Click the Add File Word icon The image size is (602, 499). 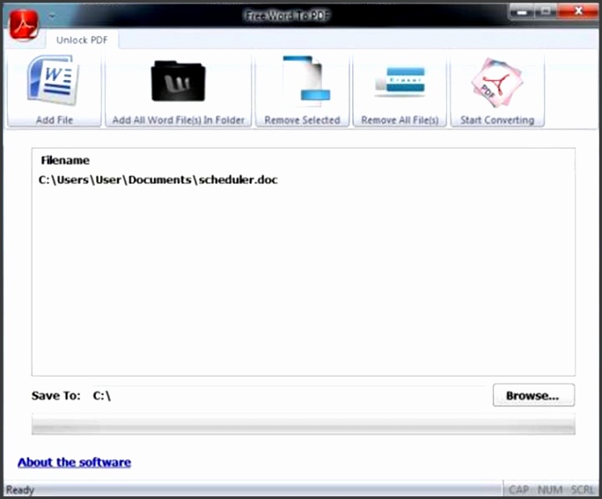(x=55, y=81)
